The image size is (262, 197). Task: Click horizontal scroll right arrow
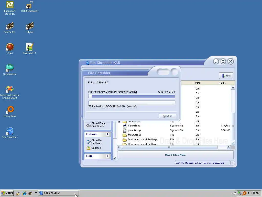pyautogui.click(x=228, y=147)
